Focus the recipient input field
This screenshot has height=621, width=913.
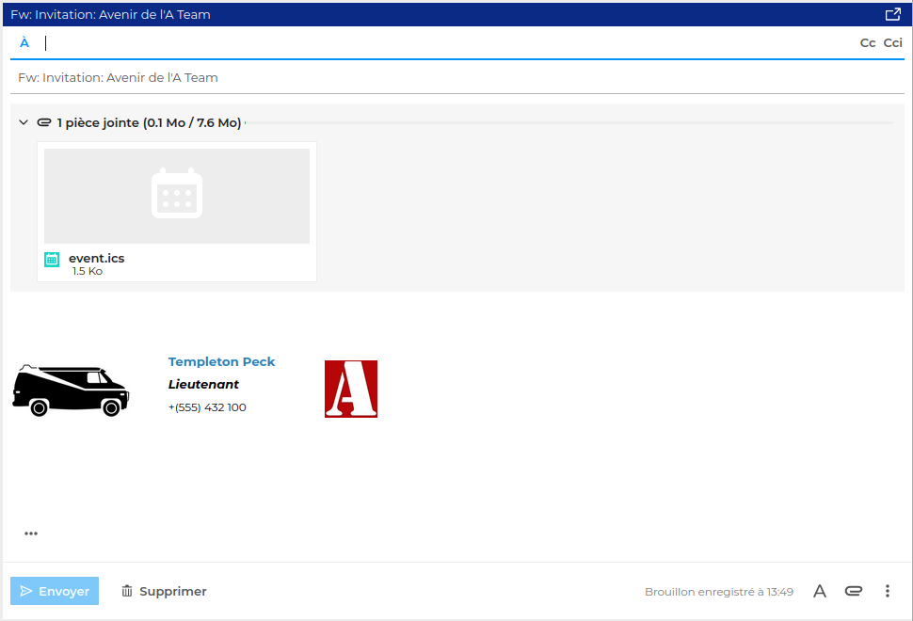click(442, 42)
